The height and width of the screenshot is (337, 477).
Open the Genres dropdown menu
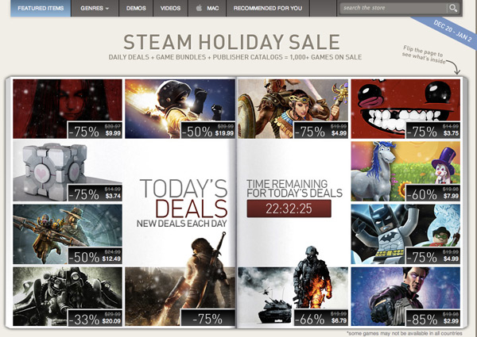point(95,8)
